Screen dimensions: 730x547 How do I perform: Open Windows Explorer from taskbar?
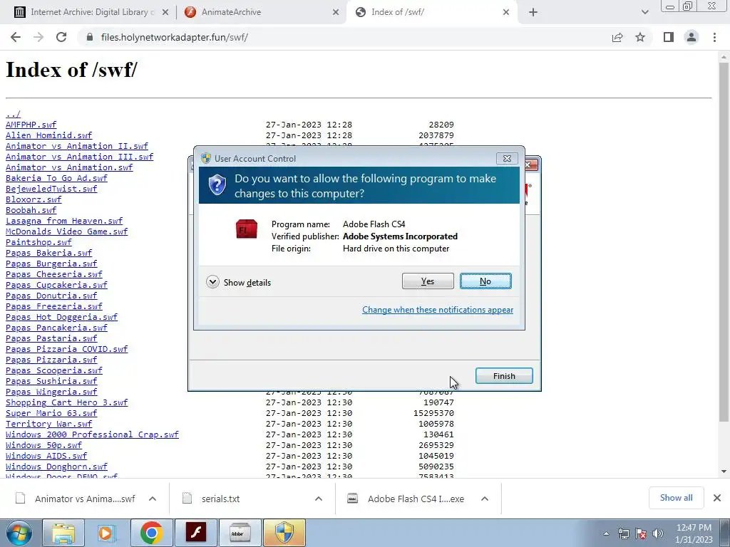coord(63,533)
